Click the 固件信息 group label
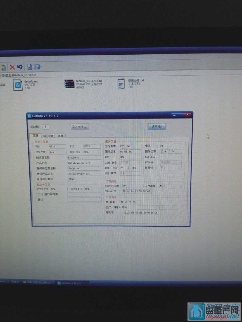The image size is (242, 322). coord(111,141)
